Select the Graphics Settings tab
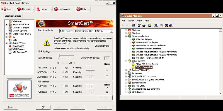Image resolution: width=223 pixels, height=111 pixels. pyautogui.click(x=13, y=16)
